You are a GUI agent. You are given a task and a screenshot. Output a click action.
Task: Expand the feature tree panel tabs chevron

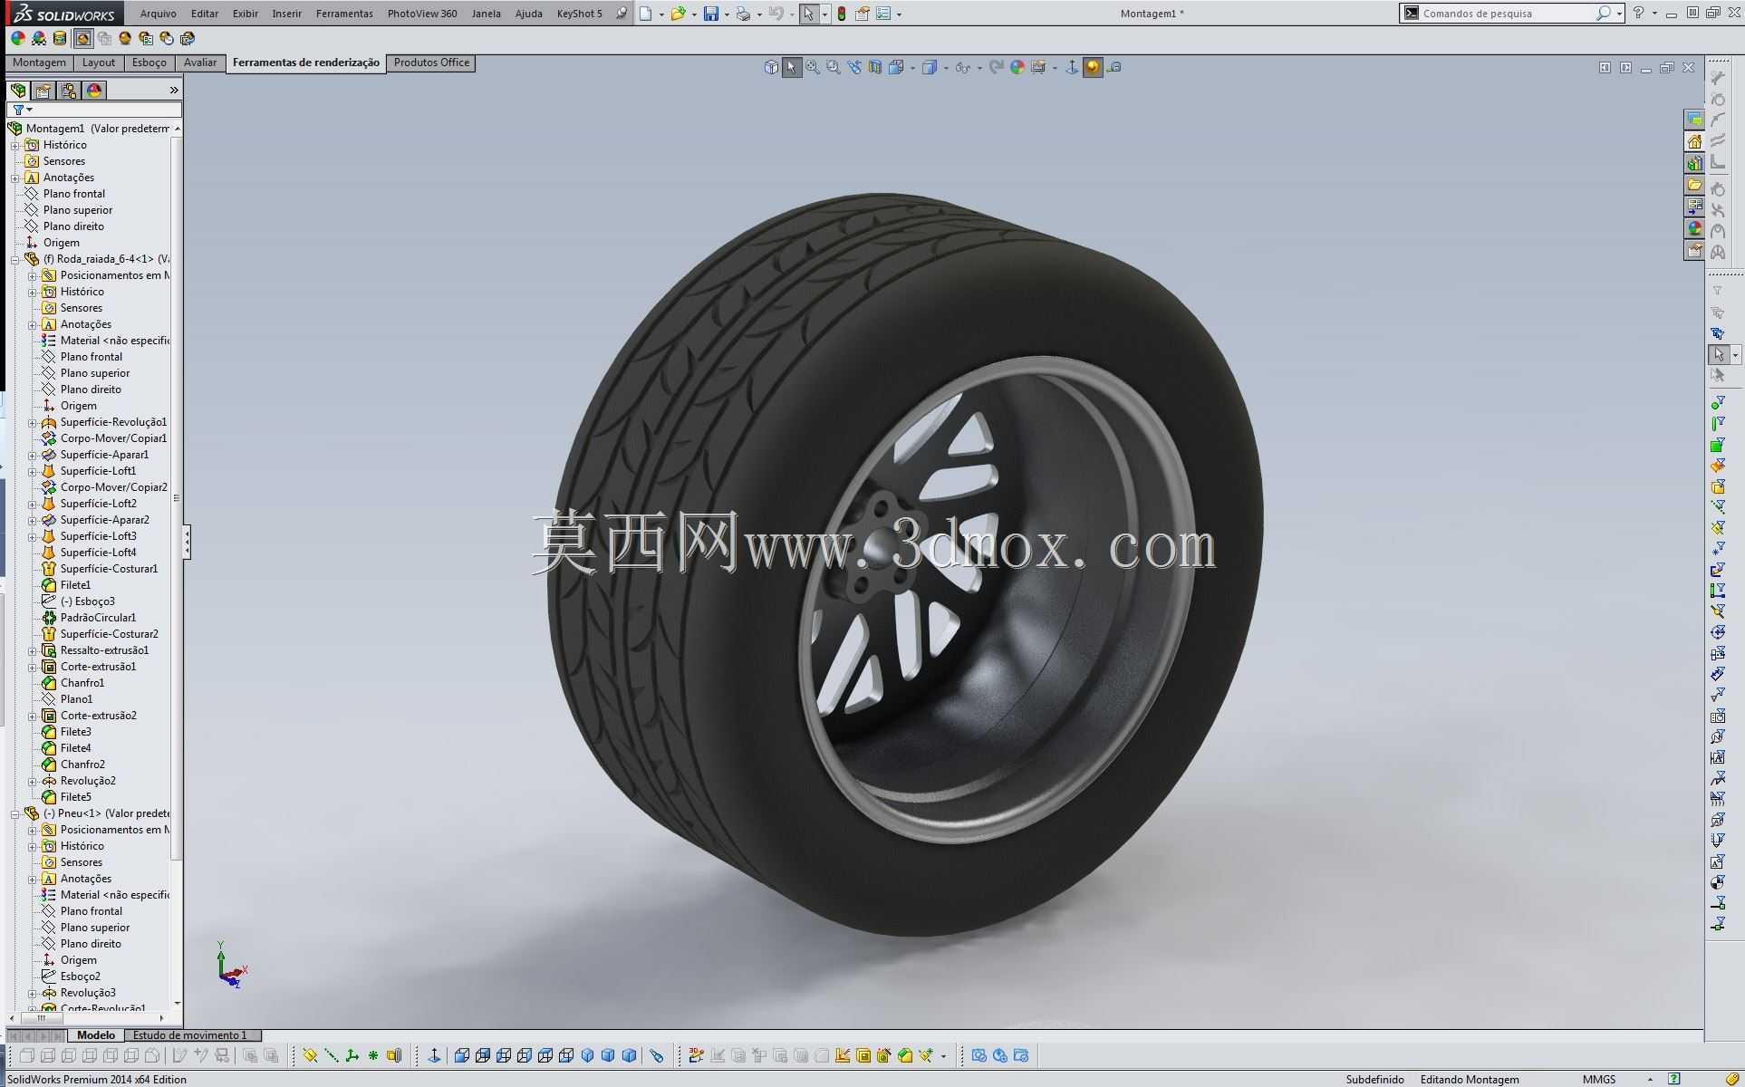click(174, 91)
